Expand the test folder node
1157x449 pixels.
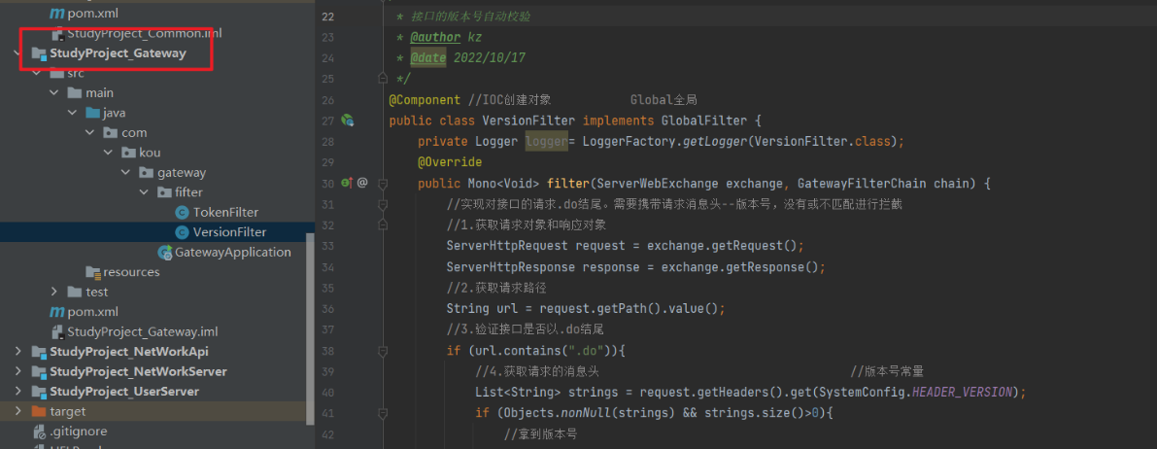point(53,292)
